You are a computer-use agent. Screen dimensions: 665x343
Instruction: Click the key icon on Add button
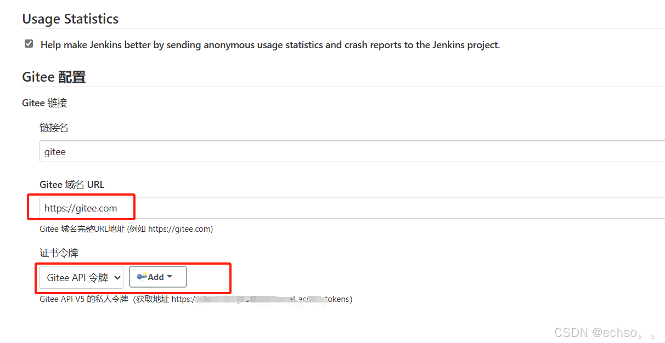pyautogui.click(x=142, y=277)
